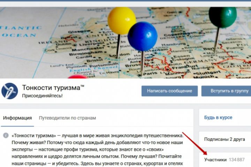Join the group via Вступить в группу
The height and width of the screenshot is (167, 251).
[x=226, y=91]
